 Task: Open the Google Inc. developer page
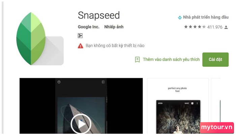88,27
